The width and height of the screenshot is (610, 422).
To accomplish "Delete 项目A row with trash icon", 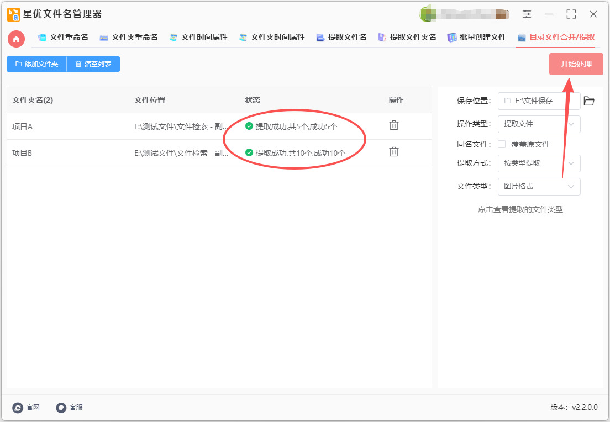I will 394,125.
